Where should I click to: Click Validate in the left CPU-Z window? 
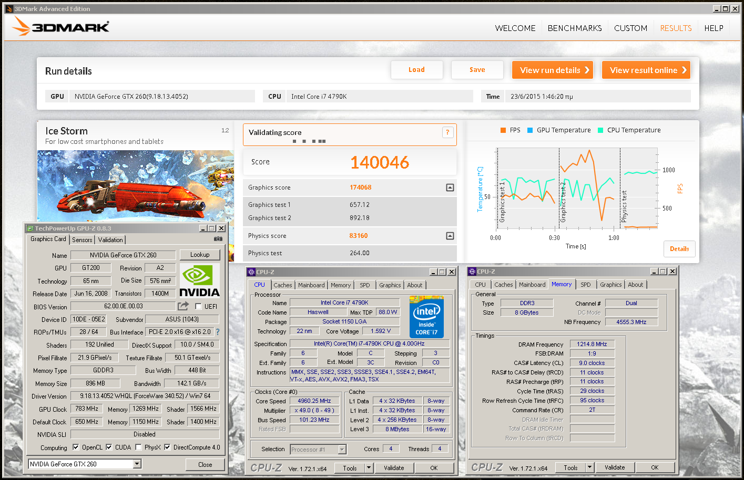pyautogui.click(x=394, y=468)
